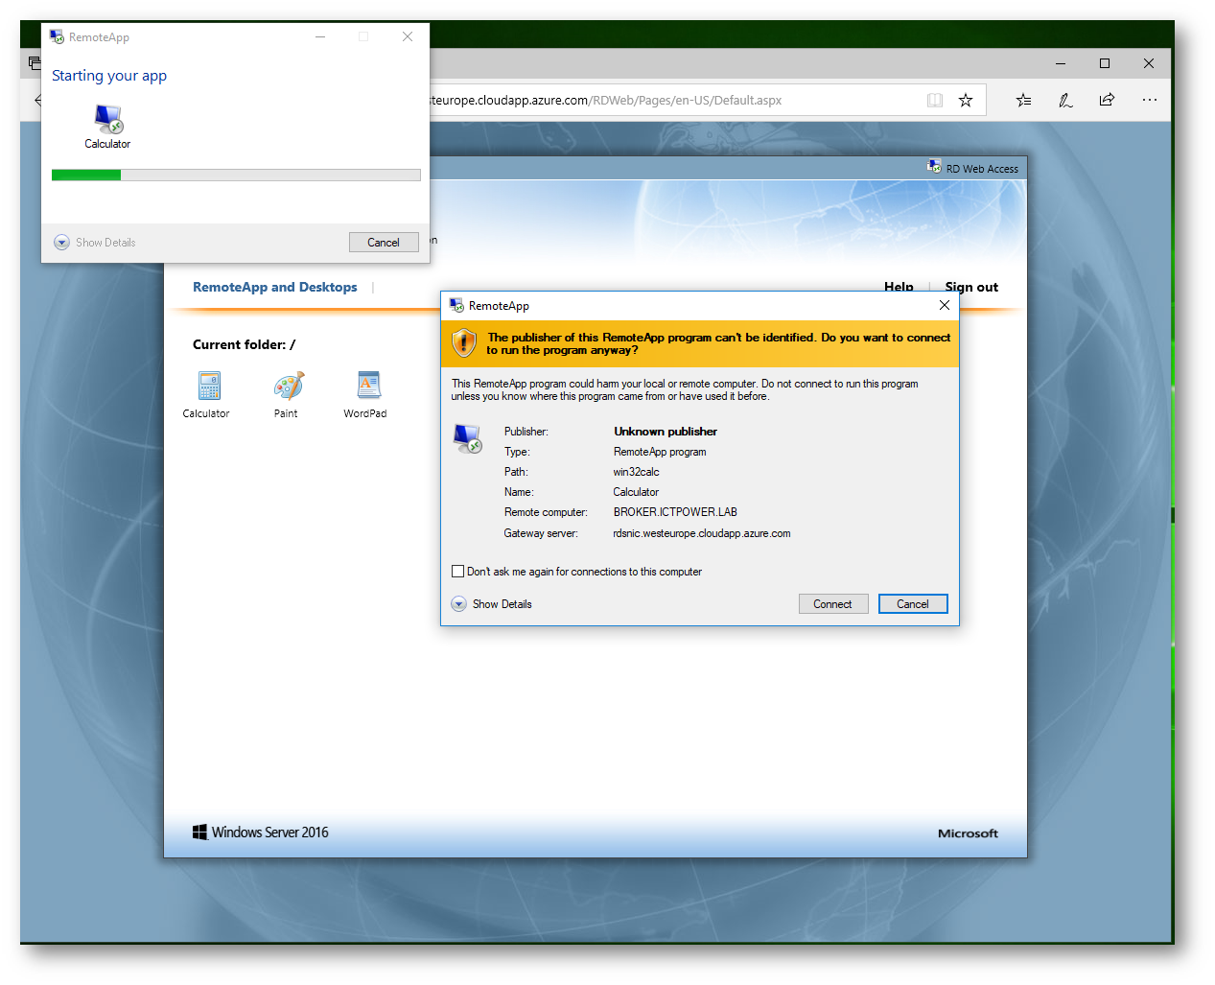Open the browser reading view icon
1215x985 pixels.
pos(935,100)
